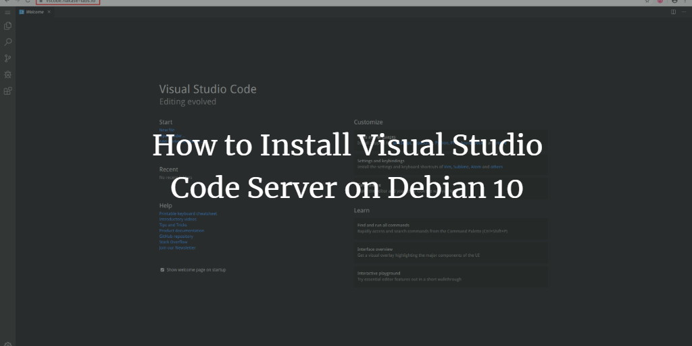Click the Join our Newsletter link

tap(178, 248)
